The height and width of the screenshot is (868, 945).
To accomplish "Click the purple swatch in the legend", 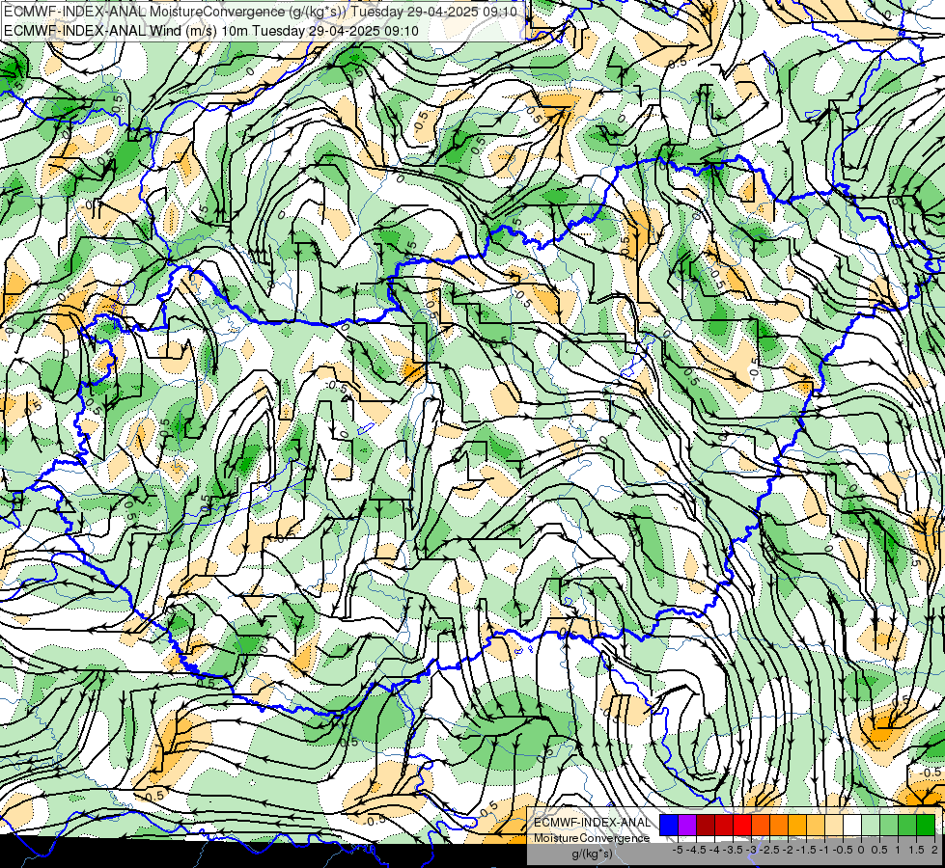I will (687, 825).
